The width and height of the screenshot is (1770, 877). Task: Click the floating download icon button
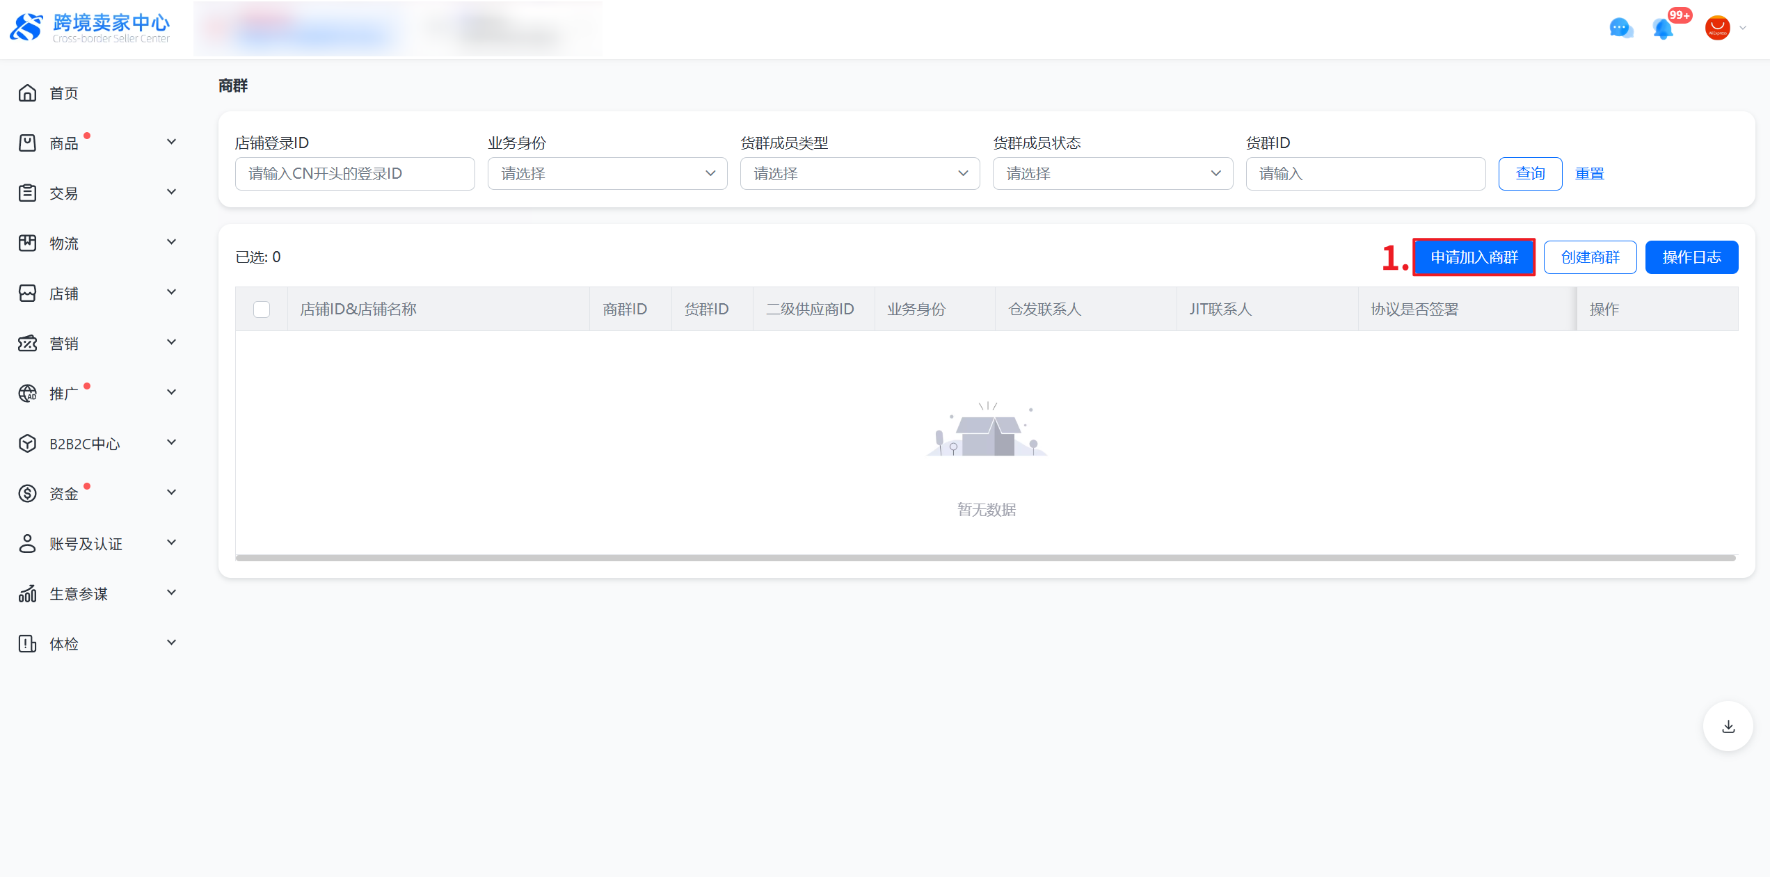pyautogui.click(x=1728, y=726)
